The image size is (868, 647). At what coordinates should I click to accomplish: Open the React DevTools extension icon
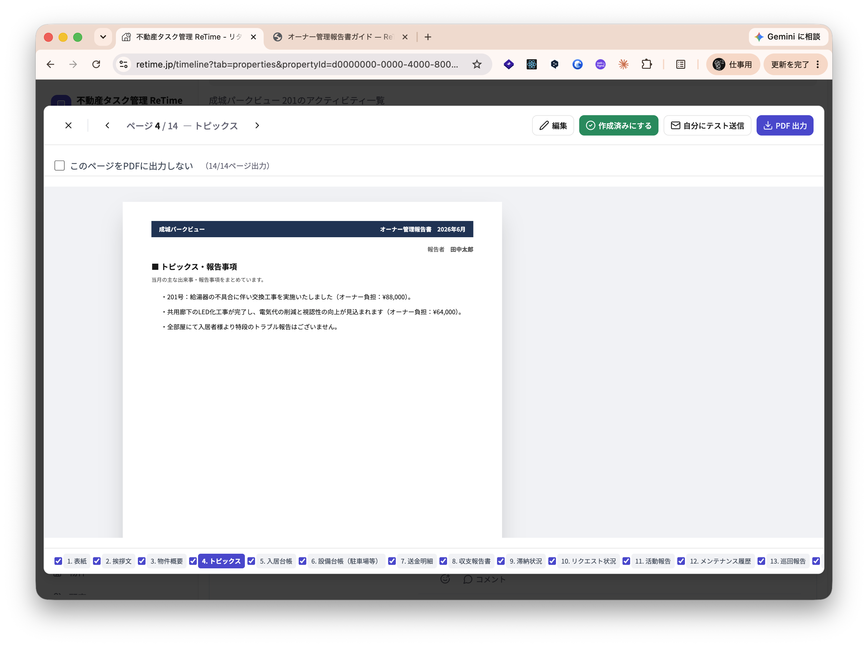click(x=531, y=64)
